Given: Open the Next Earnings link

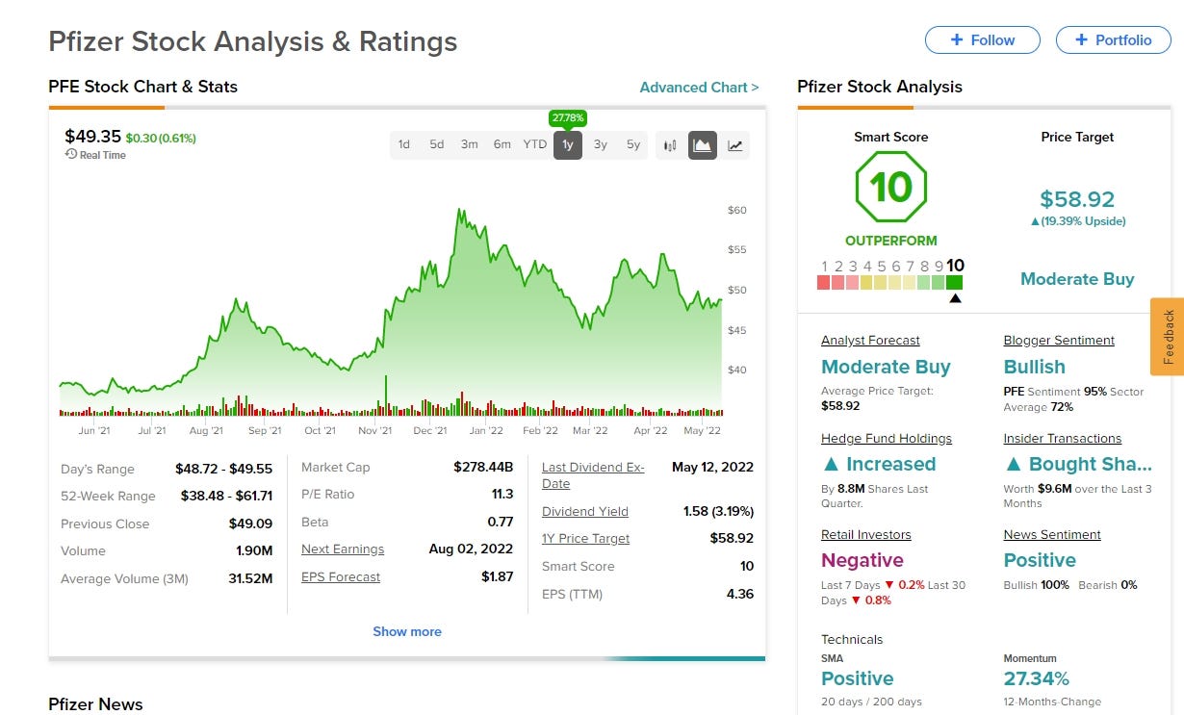Looking at the screenshot, I should click(343, 549).
